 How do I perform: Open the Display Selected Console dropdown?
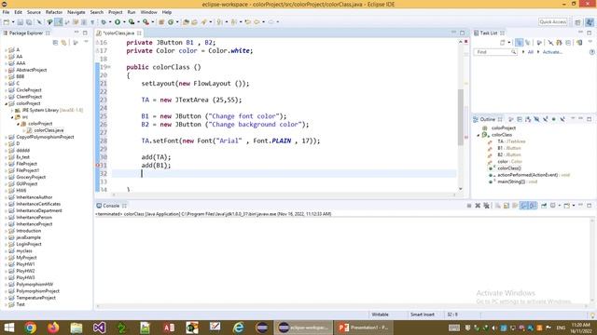click(x=560, y=206)
